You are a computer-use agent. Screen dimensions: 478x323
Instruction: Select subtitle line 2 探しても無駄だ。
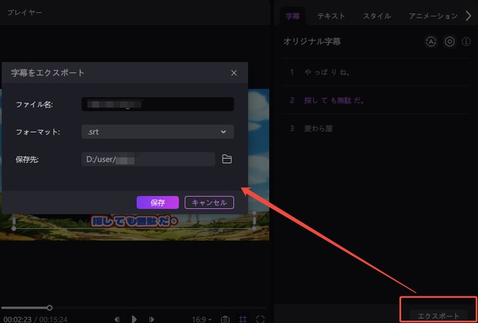coord(376,100)
